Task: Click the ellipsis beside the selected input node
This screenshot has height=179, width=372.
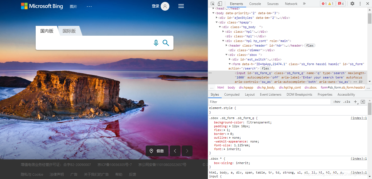Action: tap(210, 73)
